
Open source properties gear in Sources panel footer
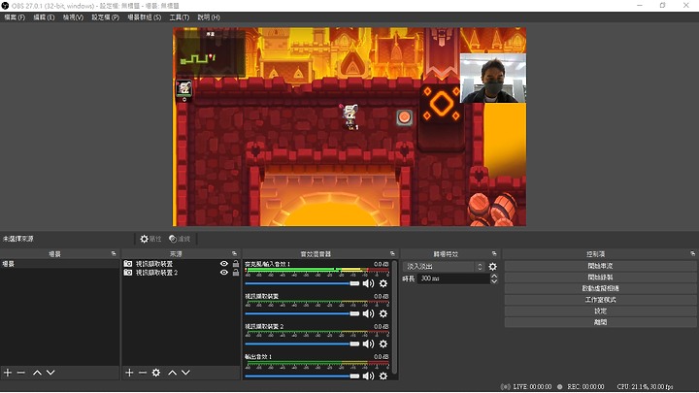pos(156,373)
